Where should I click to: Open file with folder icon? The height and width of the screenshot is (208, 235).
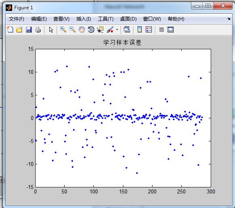click(19, 29)
